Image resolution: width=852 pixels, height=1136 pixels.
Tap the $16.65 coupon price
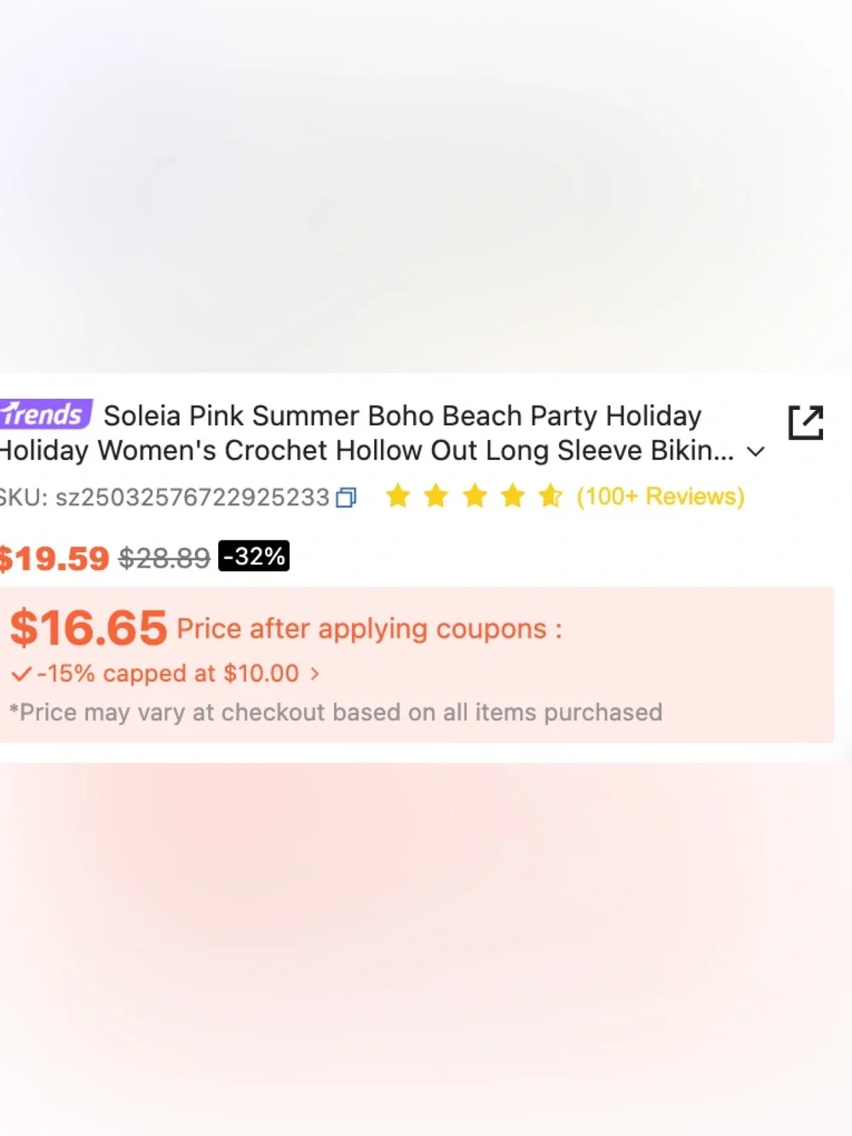tap(88, 628)
